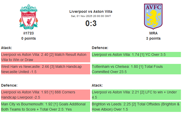This screenshot has height=120, width=182.
Task: Click il1723's Defence section heading
Action: click(x=9, y=85)
